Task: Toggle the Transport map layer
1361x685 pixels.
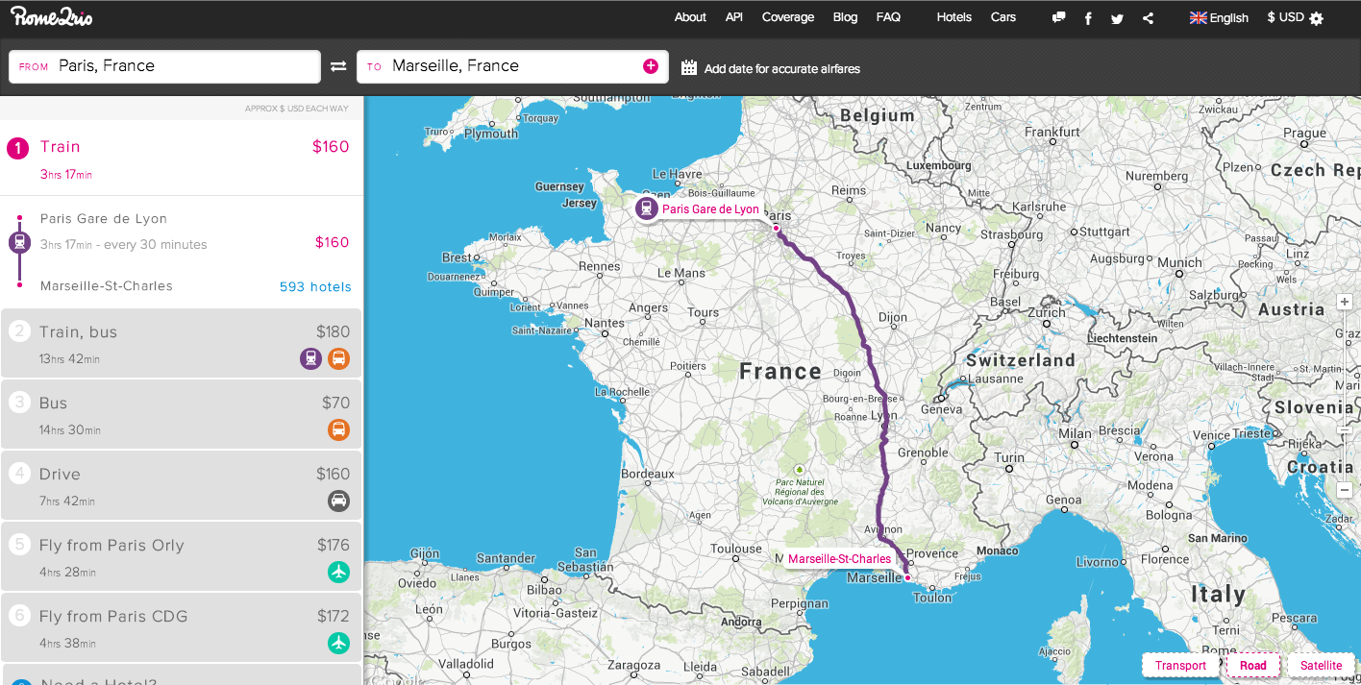Action: (1180, 666)
